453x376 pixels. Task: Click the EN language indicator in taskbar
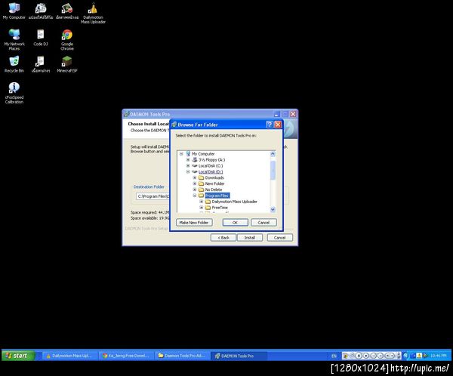pyautogui.click(x=334, y=356)
